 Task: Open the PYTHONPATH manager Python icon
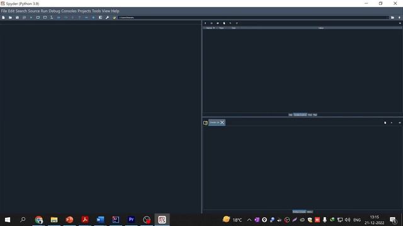pos(115,18)
